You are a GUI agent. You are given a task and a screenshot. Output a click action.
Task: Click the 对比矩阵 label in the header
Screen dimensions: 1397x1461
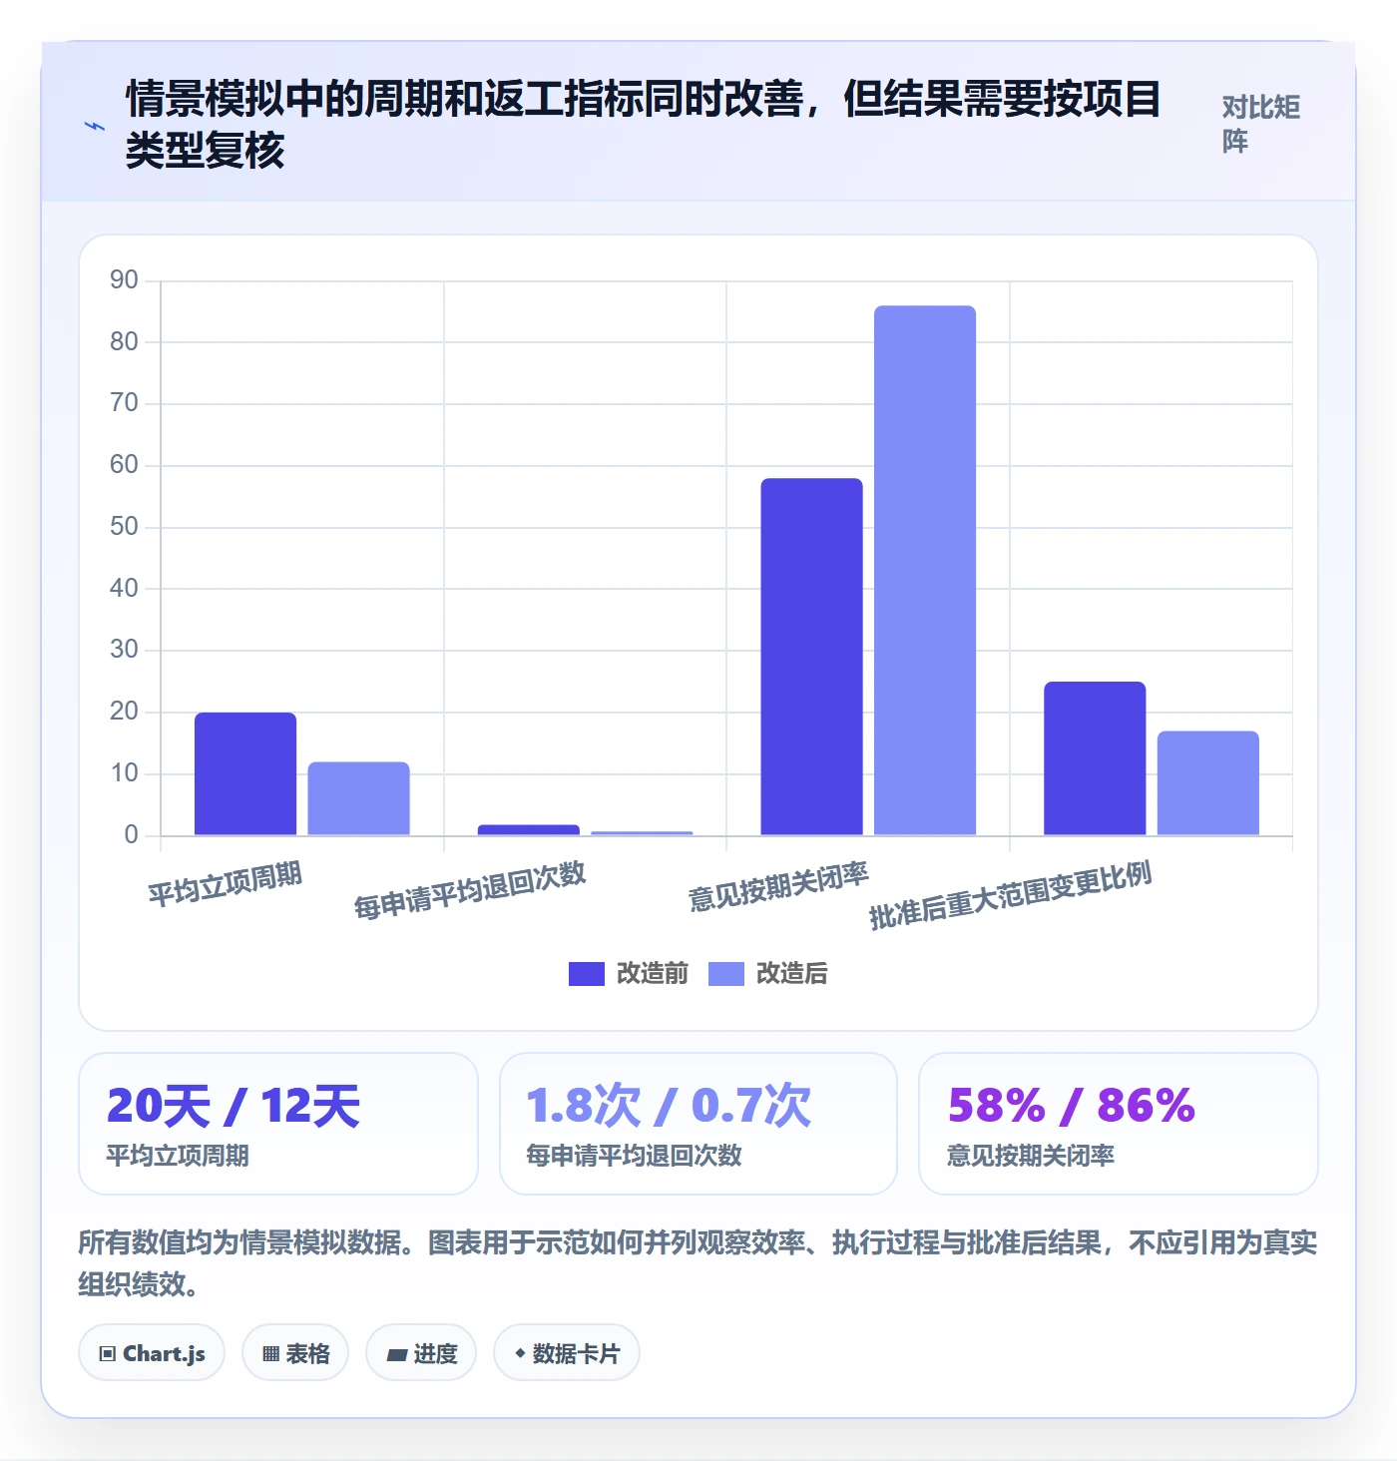coord(1261,124)
